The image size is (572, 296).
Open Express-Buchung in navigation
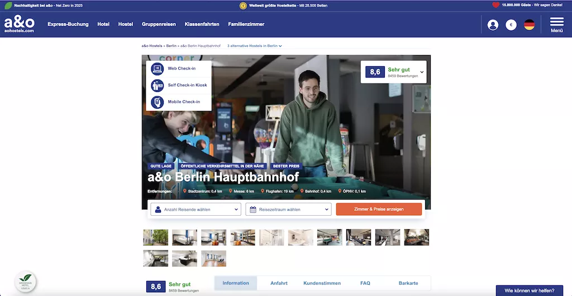68,24
